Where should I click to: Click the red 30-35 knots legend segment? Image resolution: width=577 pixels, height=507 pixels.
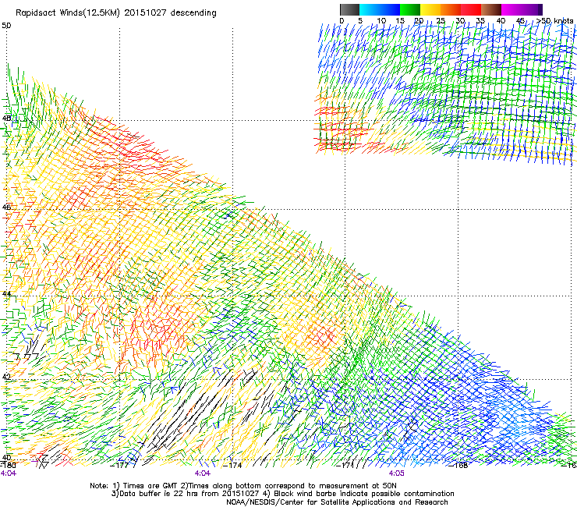[x=471, y=9]
